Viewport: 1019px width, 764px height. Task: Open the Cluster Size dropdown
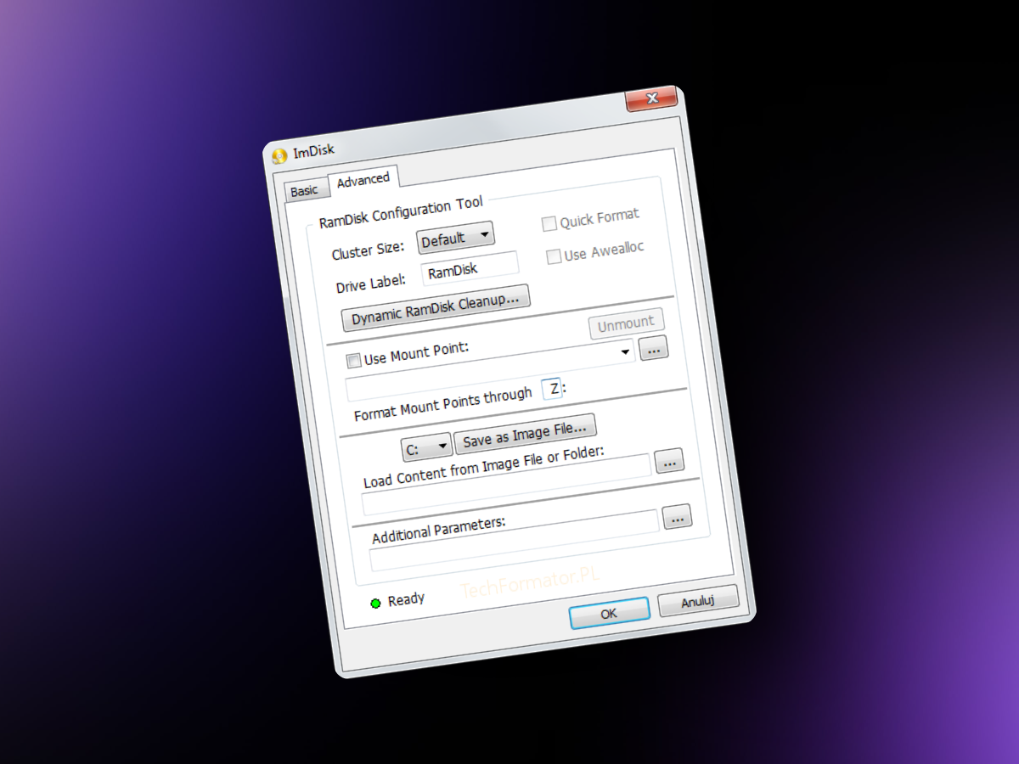(456, 238)
